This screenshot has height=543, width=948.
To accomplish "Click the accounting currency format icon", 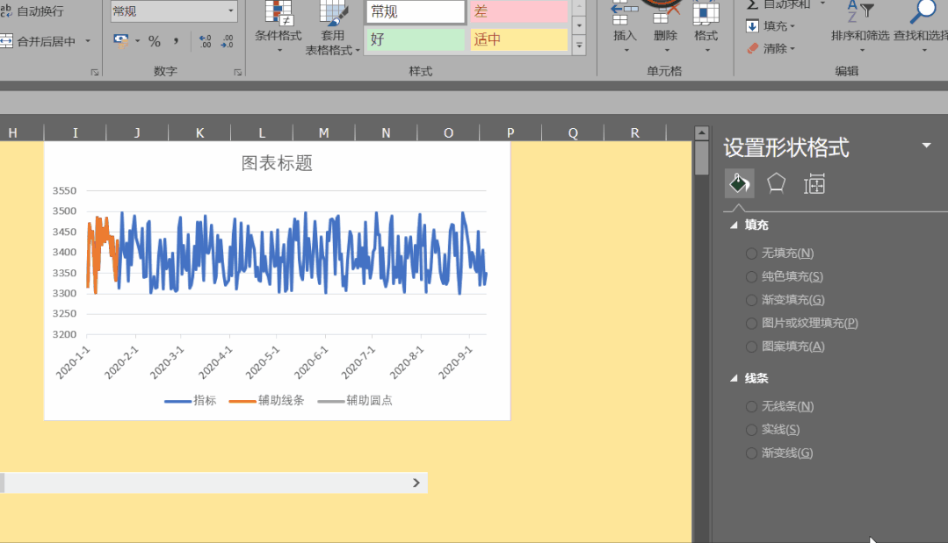I will coord(121,41).
